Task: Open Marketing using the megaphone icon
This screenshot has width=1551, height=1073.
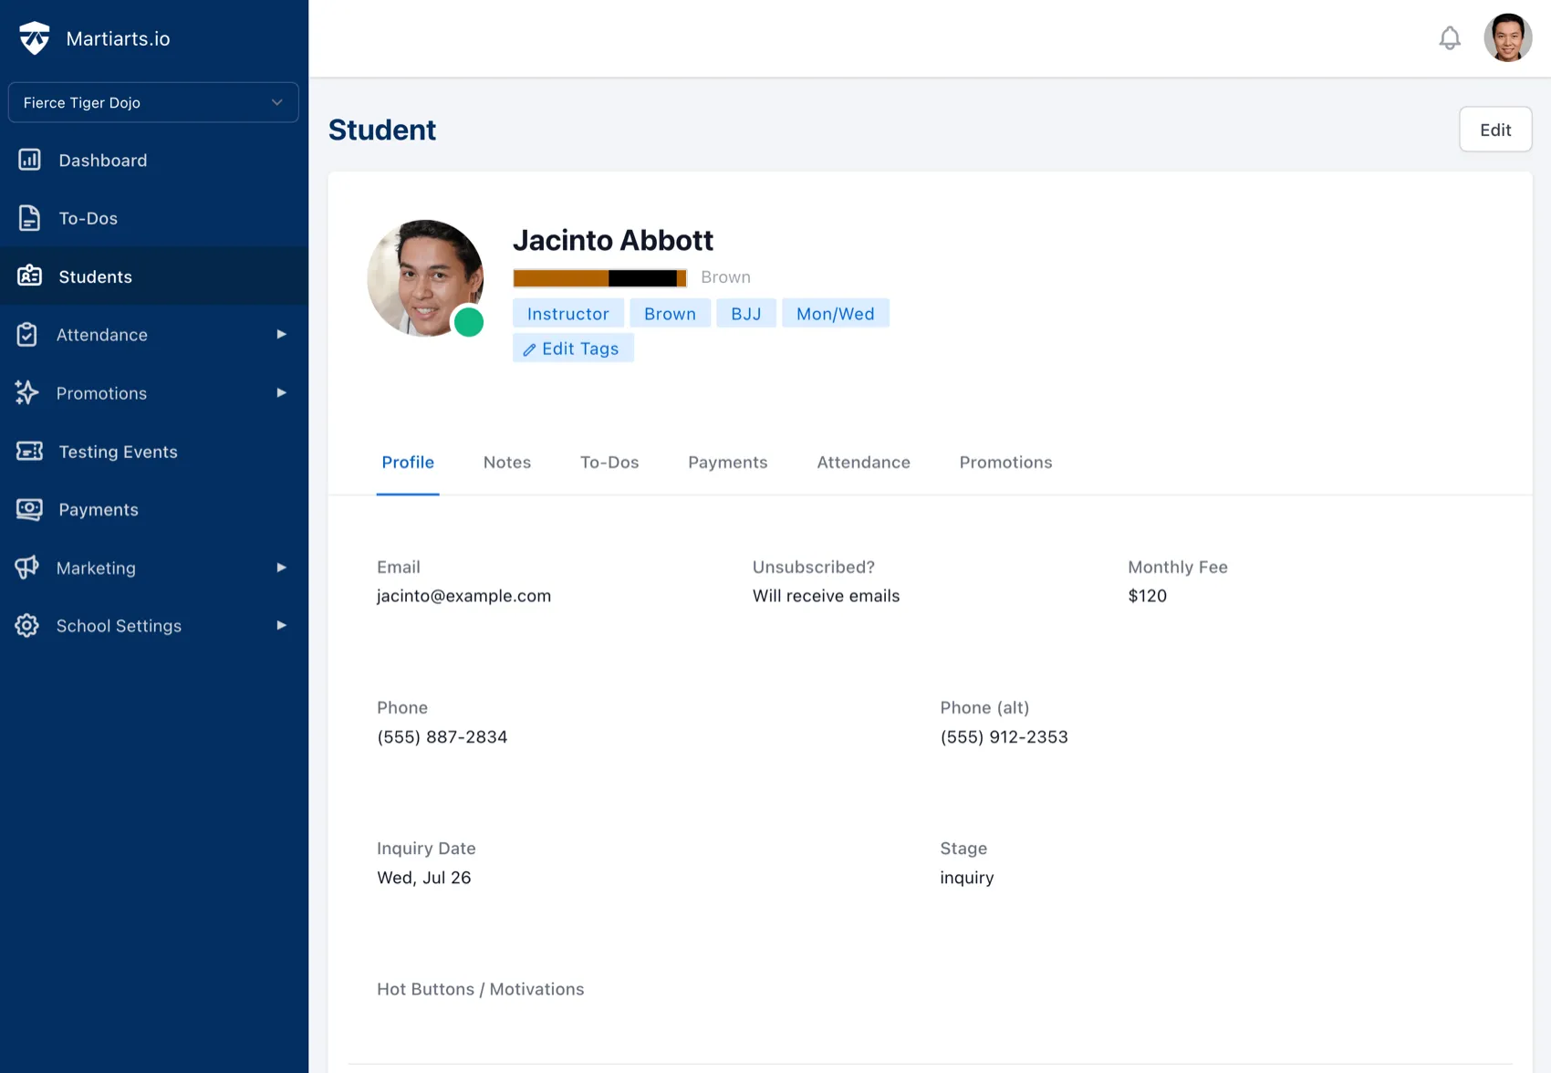Action: [x=27, y=568]
